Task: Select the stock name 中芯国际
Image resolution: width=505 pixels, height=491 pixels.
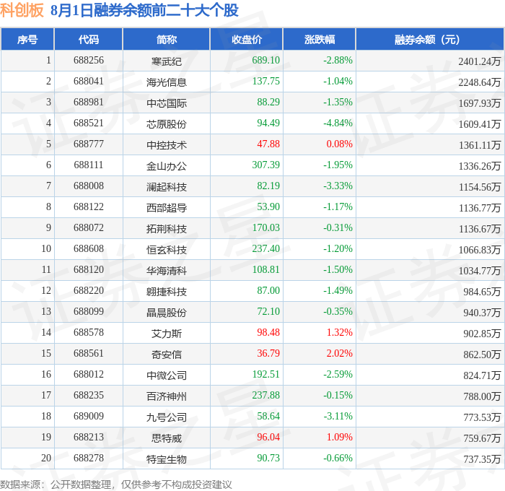Action: [x=167, y=103]
